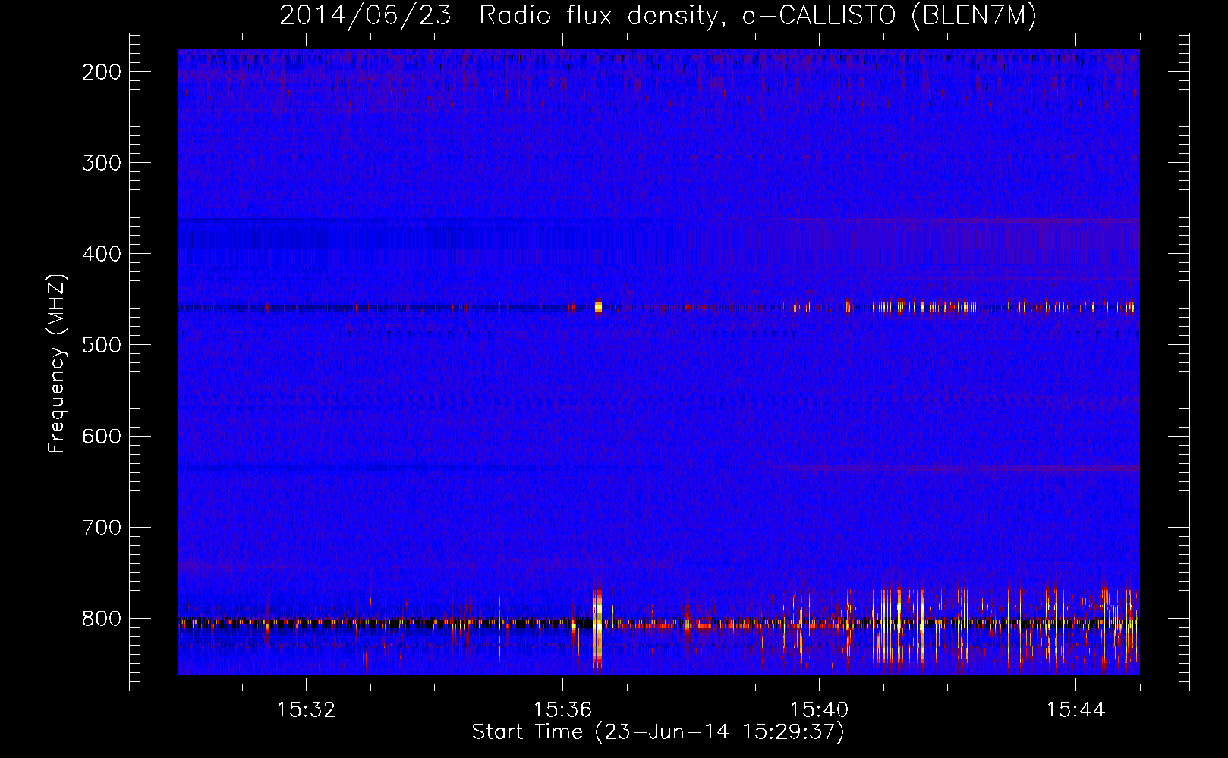
Task: Click the 15:44 time tick label
Action: (x=1075, y=710)
